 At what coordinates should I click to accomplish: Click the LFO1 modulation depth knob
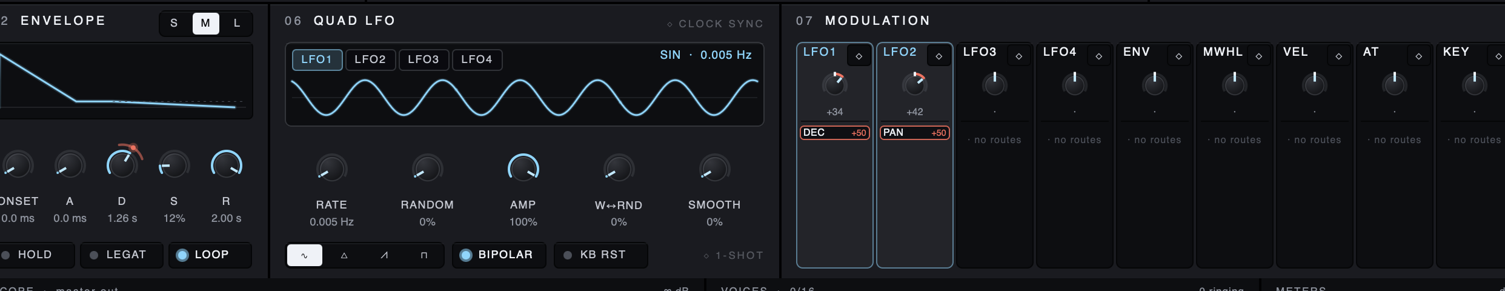click(834, 84)
